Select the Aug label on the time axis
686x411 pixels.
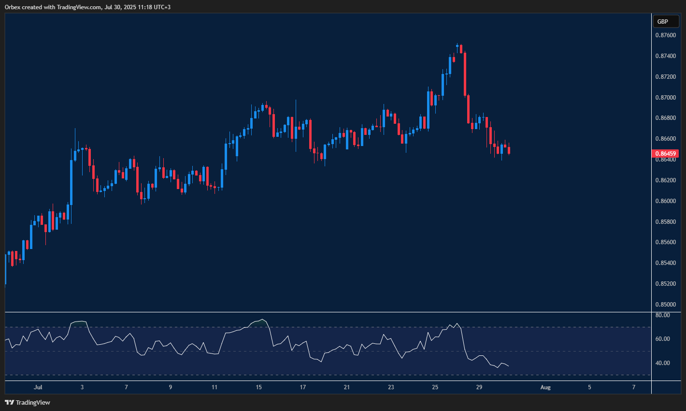coord(545,387)
